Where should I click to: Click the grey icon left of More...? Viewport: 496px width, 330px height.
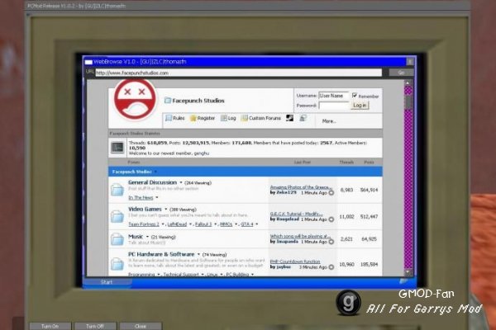(303, 118)
